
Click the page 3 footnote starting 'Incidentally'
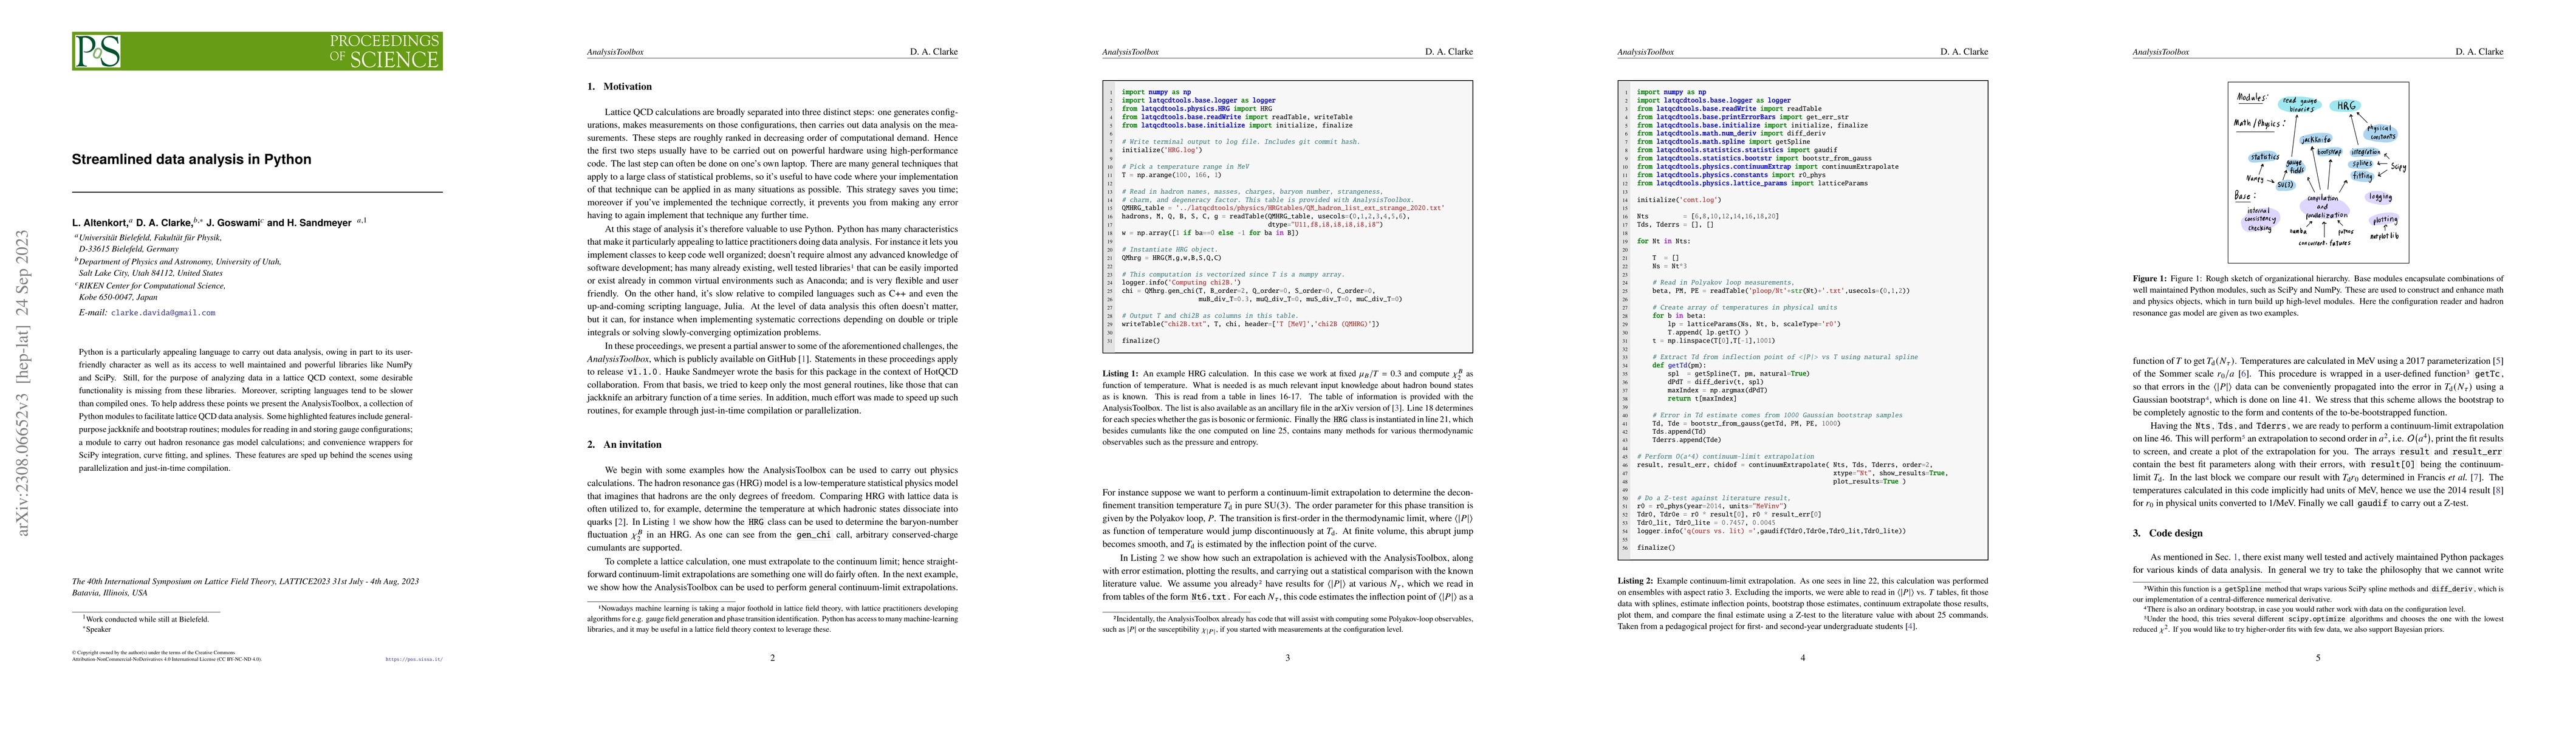click(1288, 624)
